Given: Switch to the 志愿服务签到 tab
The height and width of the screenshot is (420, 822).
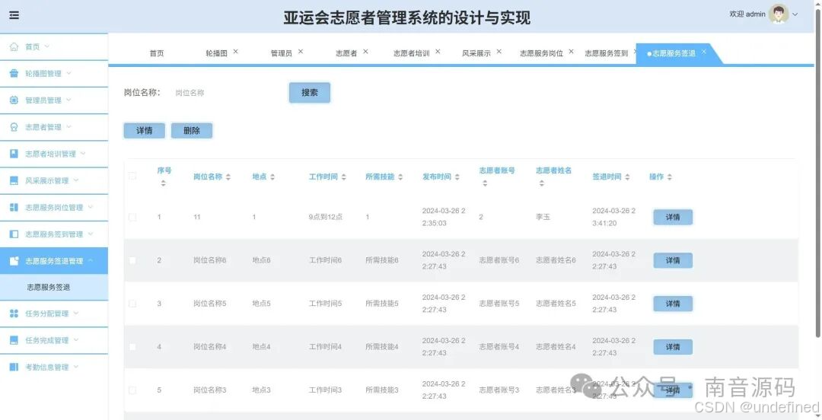Looking at the screenshot, I should (607, 53).
